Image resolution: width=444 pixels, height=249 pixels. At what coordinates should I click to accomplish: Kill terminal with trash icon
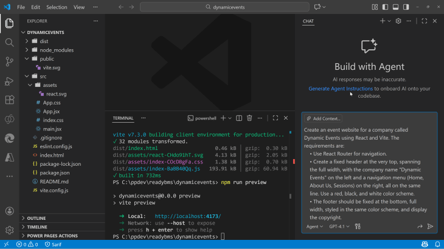coord(249,118)
